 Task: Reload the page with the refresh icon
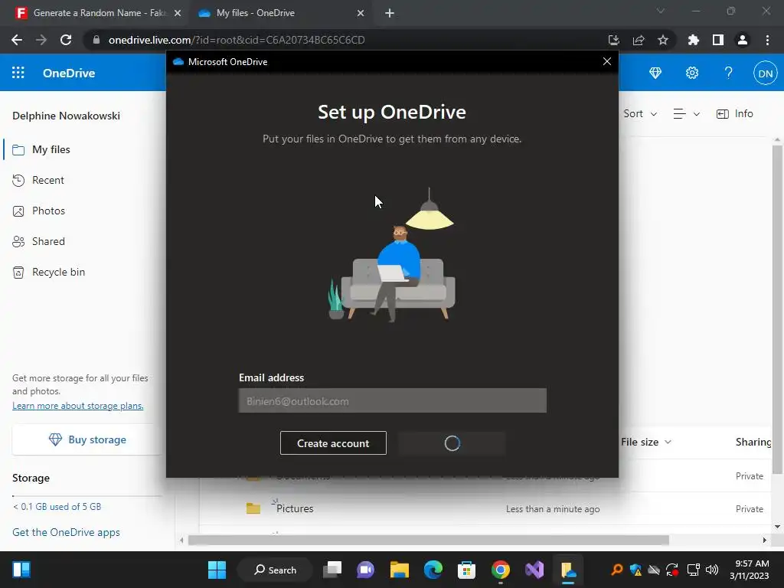coord(66,40)
